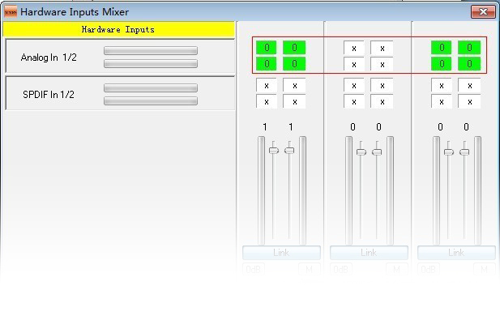
Task: Click the mixer app icon in title bar
Action: (x=11, y=12)
